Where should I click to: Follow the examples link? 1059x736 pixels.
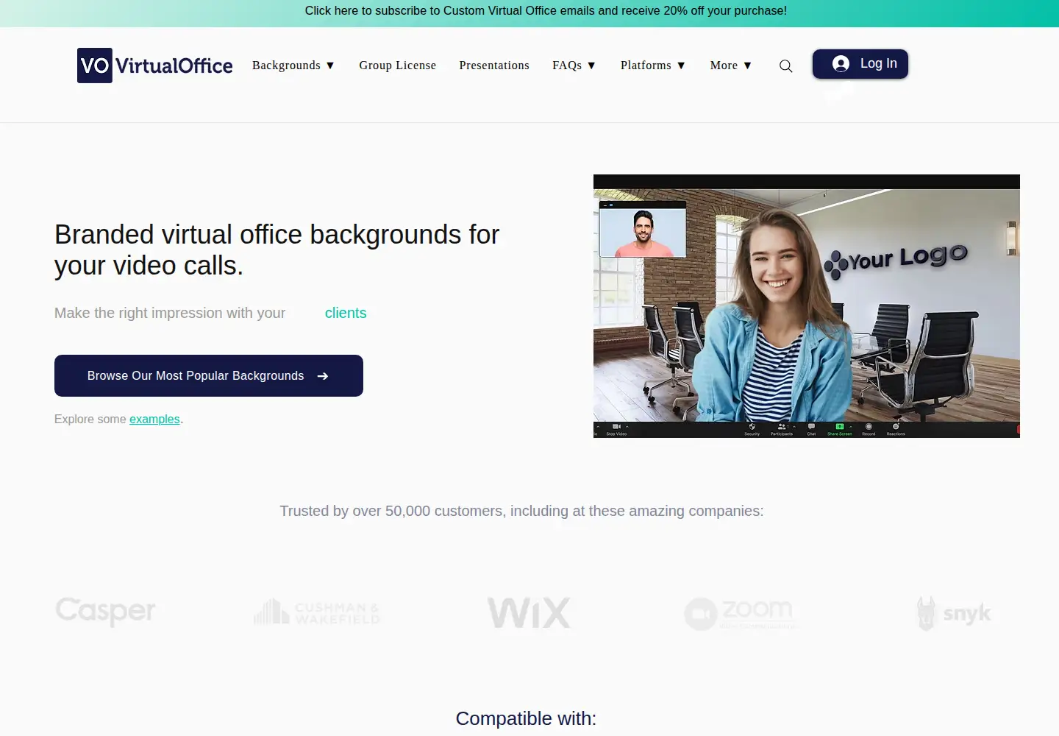[154, 420]
